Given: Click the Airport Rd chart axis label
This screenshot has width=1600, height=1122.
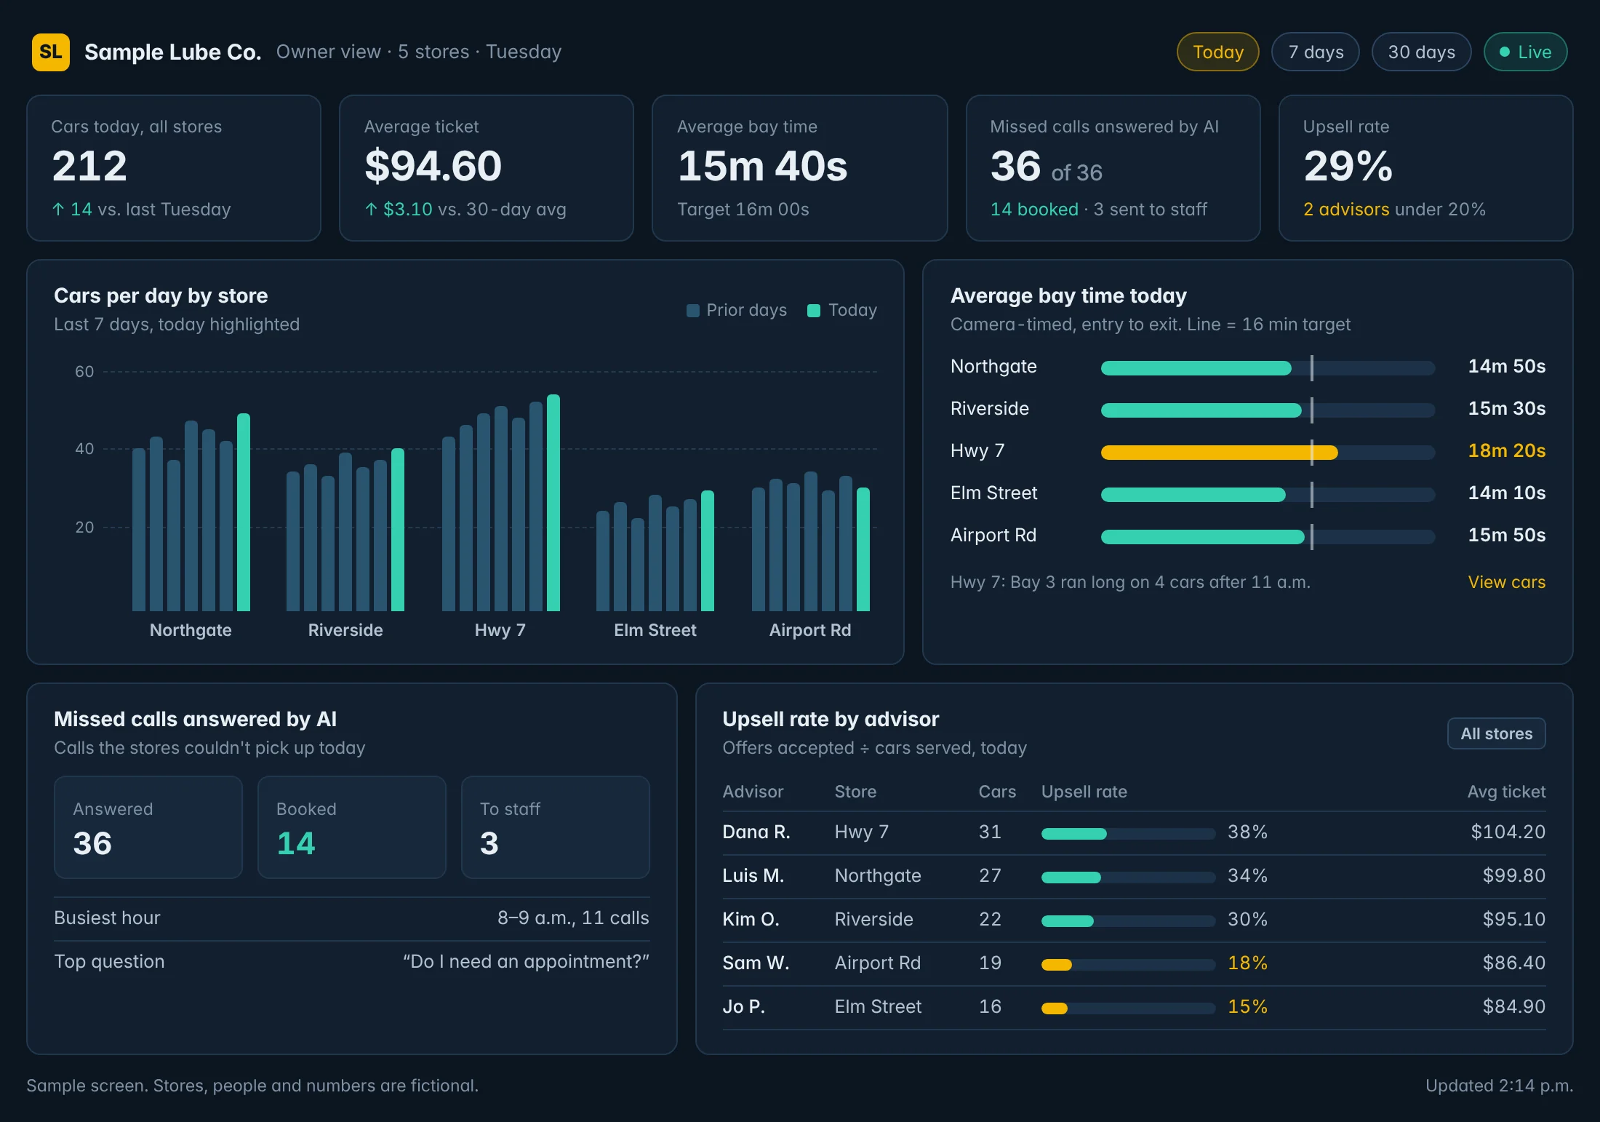Looking at the screenshot, I should click(810, 630).
